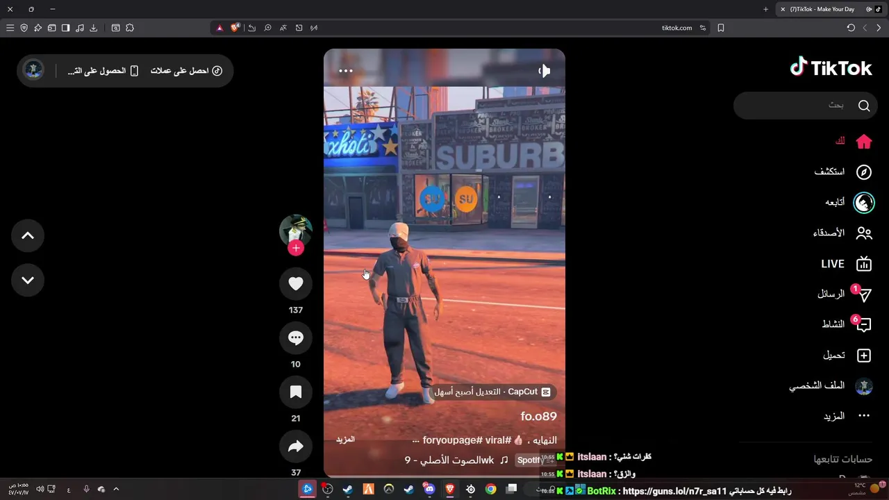
Task: Click the search magnifier icon
Action: pos(864,106)
